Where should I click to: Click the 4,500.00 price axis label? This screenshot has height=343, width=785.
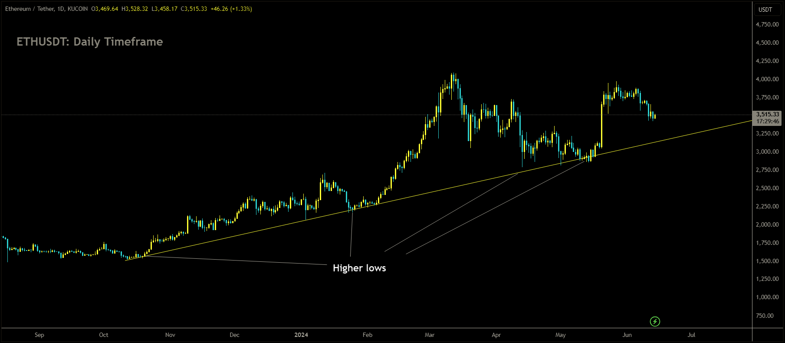click(x=767, y=43)
